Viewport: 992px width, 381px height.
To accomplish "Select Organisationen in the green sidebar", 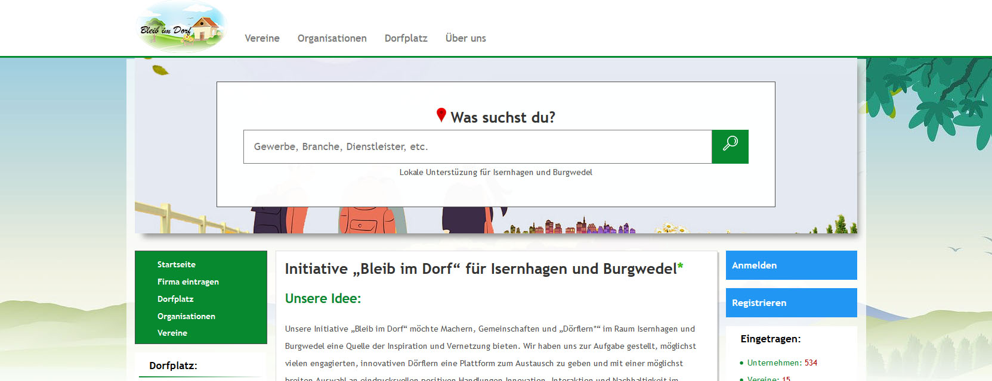I will point(186,316).
